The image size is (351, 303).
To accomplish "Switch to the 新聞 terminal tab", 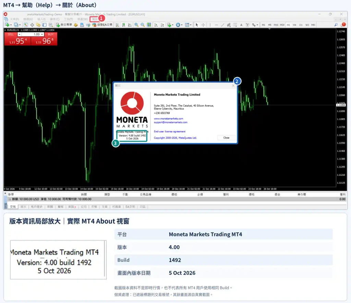I will point(50,207).
